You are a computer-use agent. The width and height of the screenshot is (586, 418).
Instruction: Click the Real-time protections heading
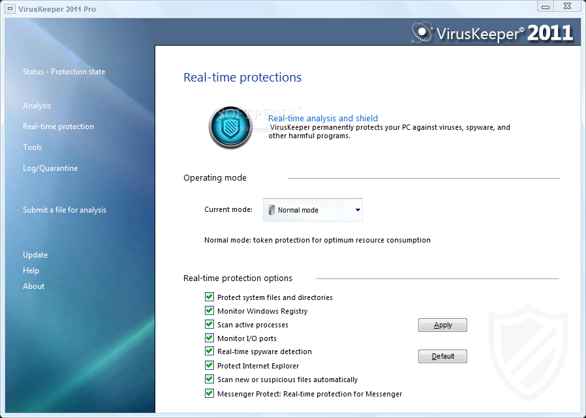click(242, 78)
